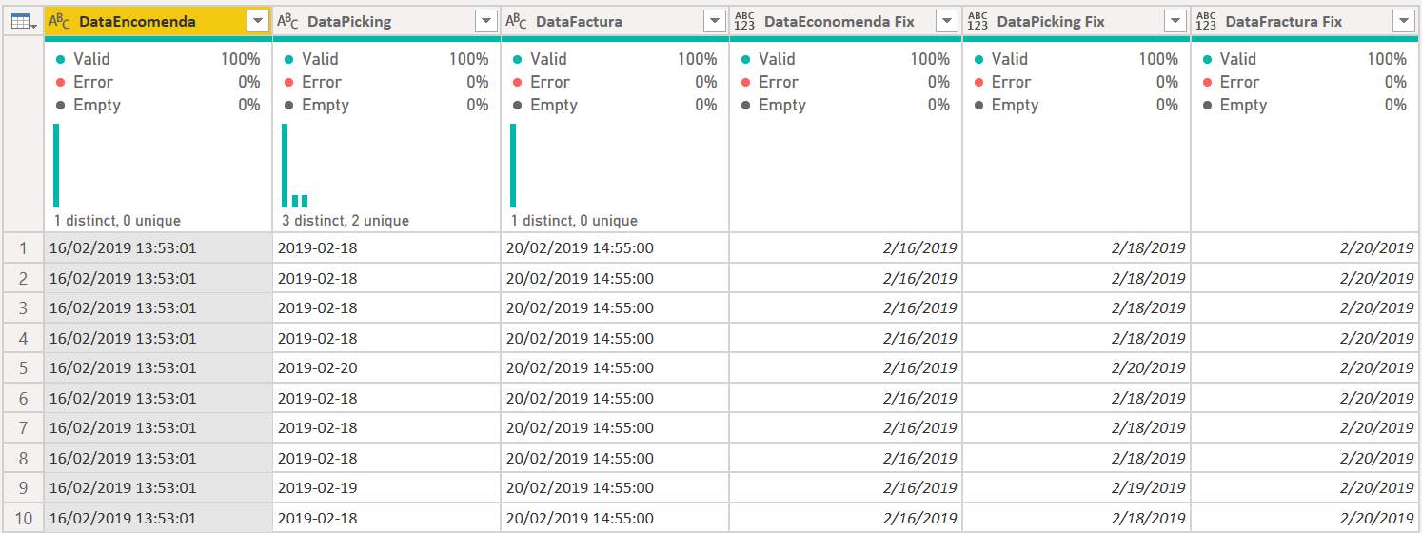1422x533 pixels.
Task: Select DataFactura cell in row 7
Action: tap(615, 428)
